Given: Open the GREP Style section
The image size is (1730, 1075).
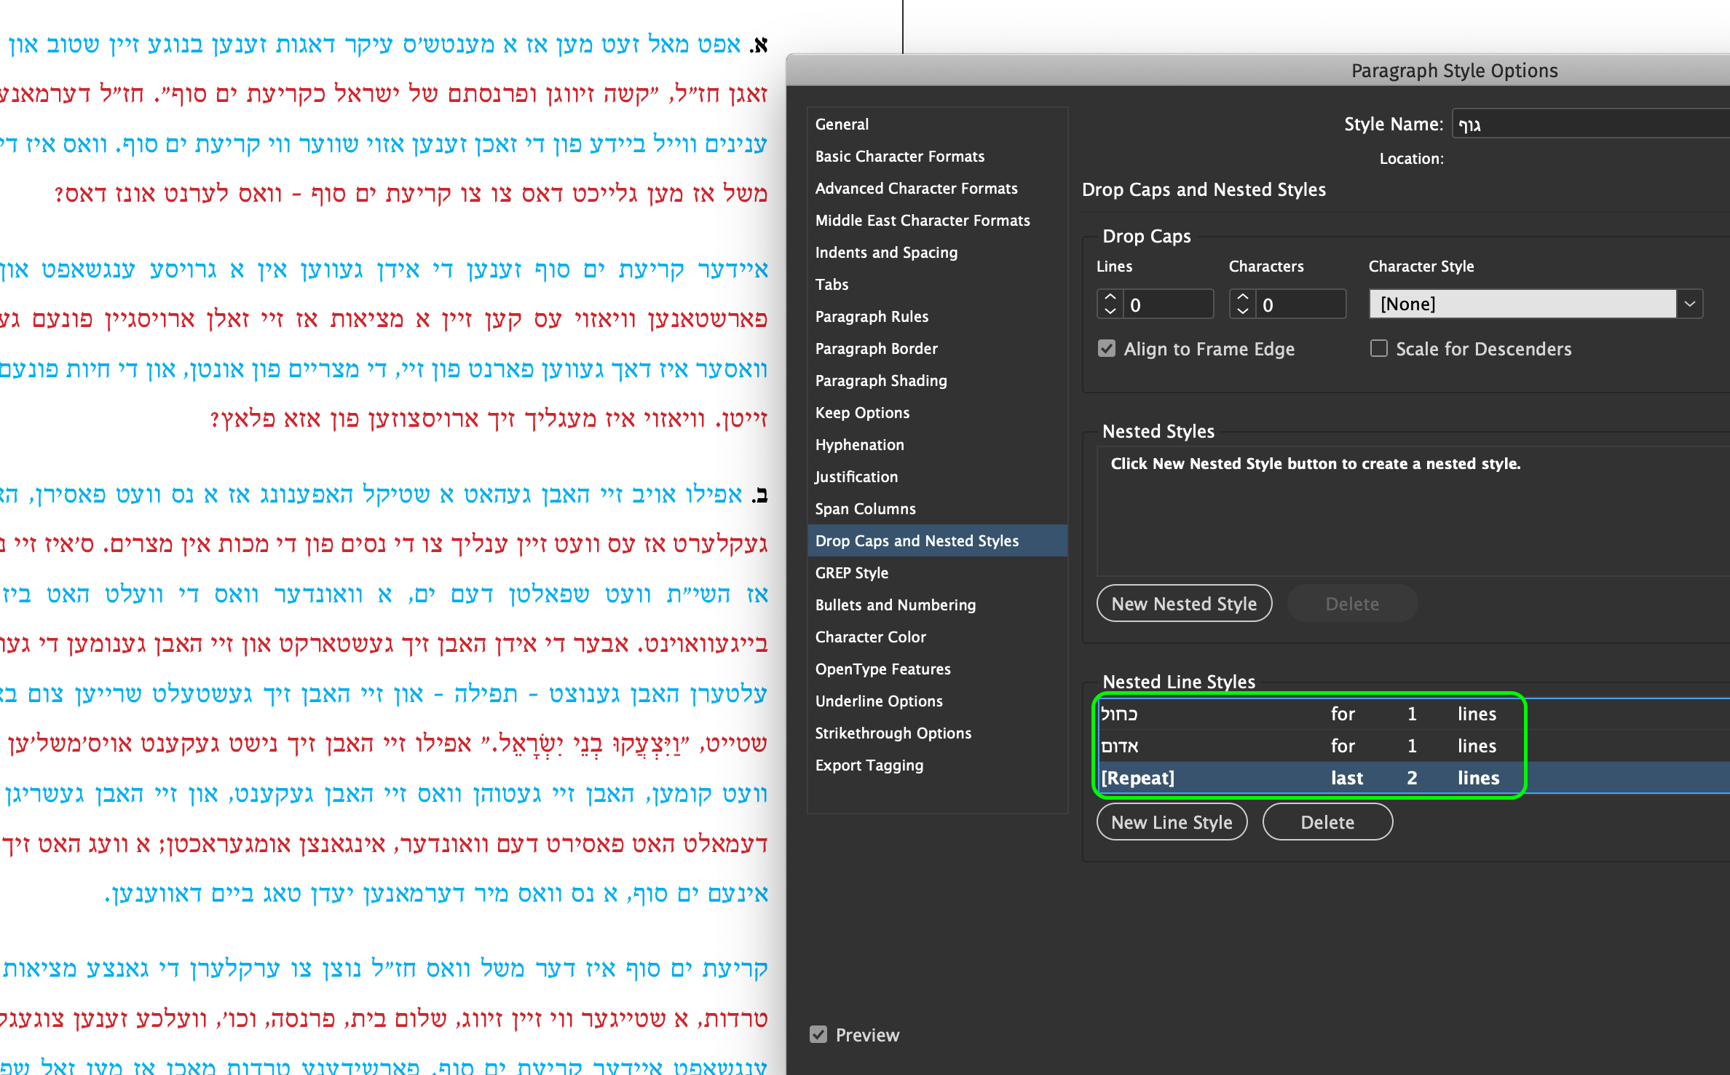Looking at the screenshot, I should pos(852,572).
